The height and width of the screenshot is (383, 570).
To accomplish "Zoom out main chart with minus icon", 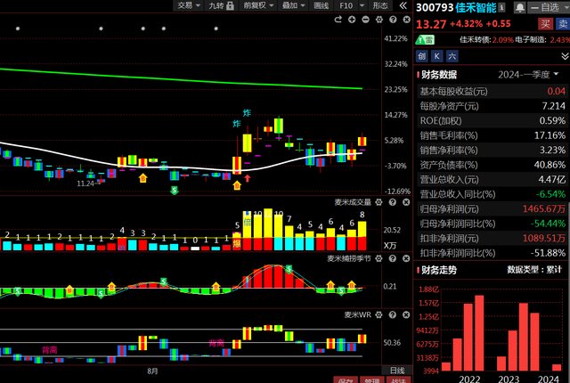I will tap(365, 20).
